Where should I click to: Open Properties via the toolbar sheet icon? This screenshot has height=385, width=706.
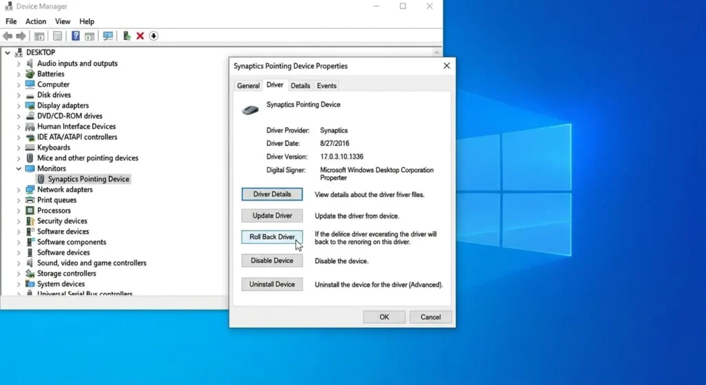click(x=57, y=36)
